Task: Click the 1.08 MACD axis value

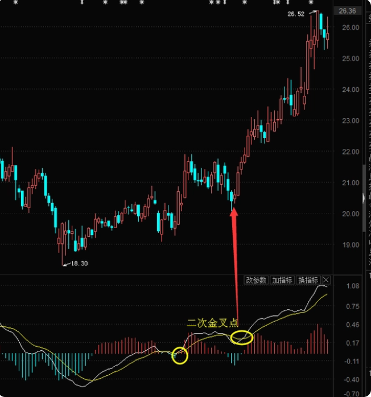Action: coord(353,286)
